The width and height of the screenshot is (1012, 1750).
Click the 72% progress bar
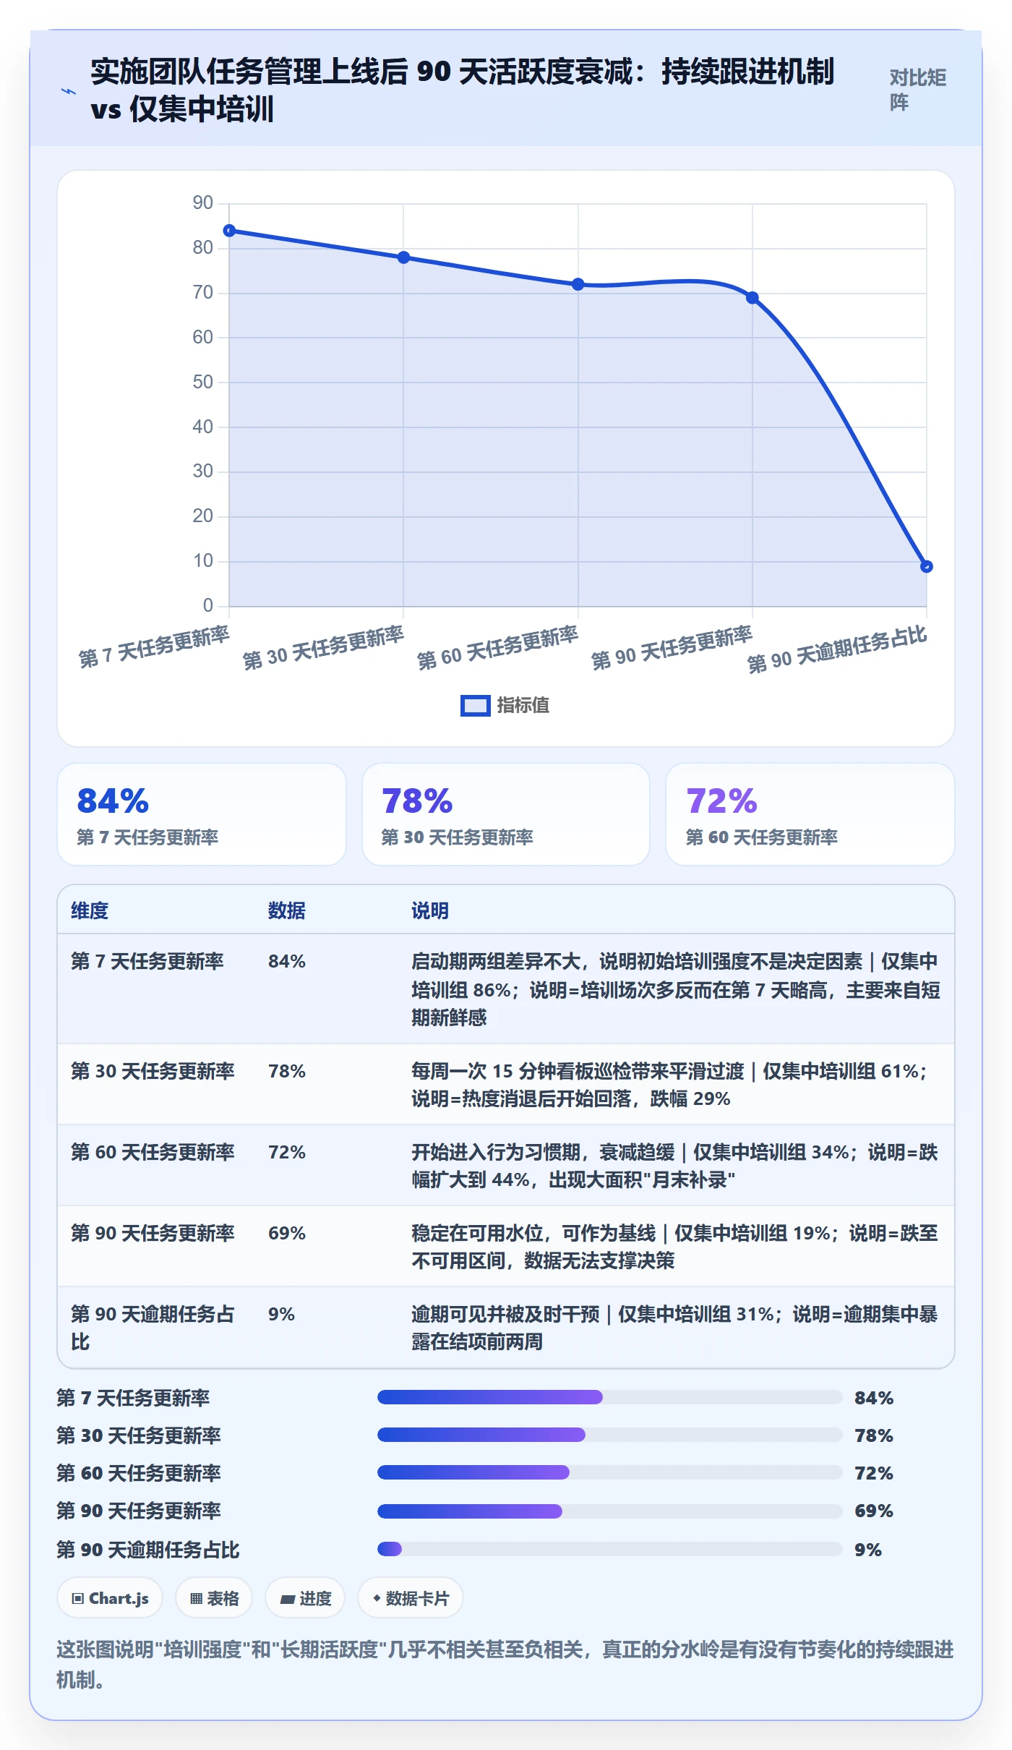[x=609, y=1472]
